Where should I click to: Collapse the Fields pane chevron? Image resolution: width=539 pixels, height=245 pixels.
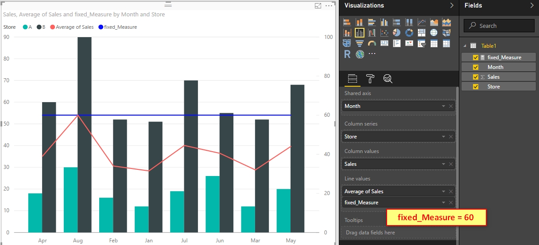[532, 5]
